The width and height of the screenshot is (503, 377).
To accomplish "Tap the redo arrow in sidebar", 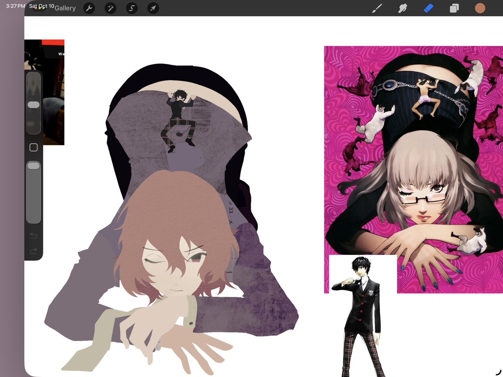I will pos(34,251).
